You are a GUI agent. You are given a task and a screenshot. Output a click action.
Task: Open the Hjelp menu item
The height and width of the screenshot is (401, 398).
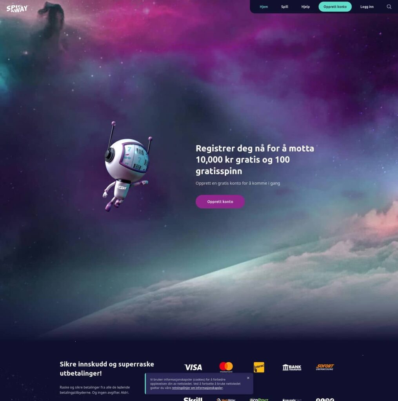tap(305, 7)
